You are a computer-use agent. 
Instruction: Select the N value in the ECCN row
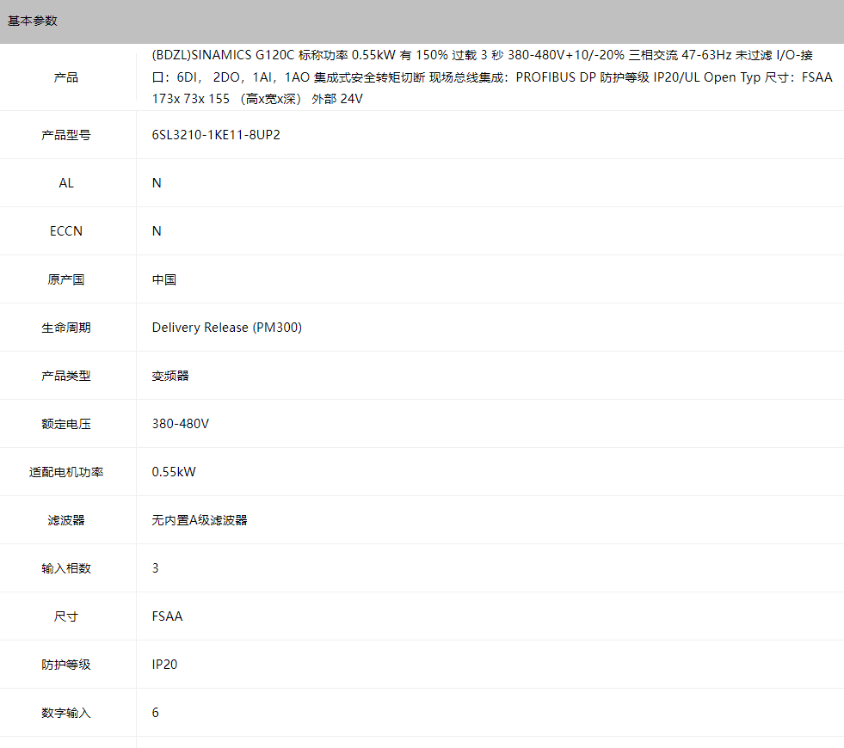pyautogui.click(x=157, y=231)
